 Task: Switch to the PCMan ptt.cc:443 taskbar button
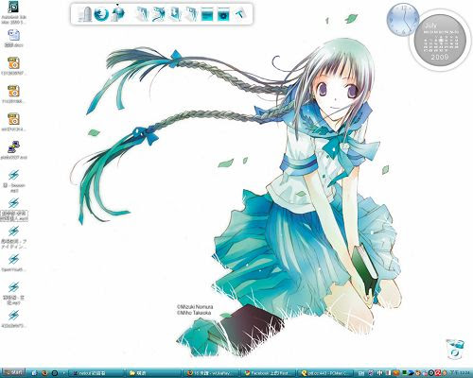coord(325,373)
